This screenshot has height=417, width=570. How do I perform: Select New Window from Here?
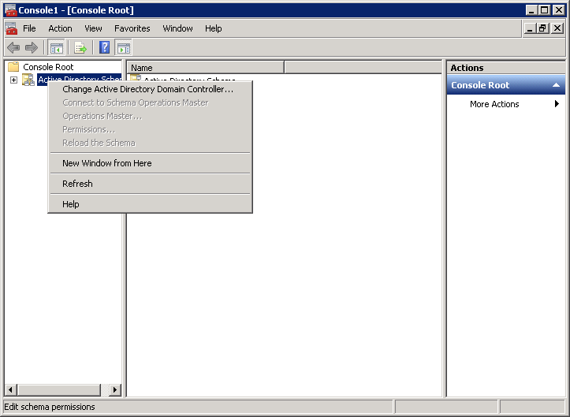click(150, 163)
